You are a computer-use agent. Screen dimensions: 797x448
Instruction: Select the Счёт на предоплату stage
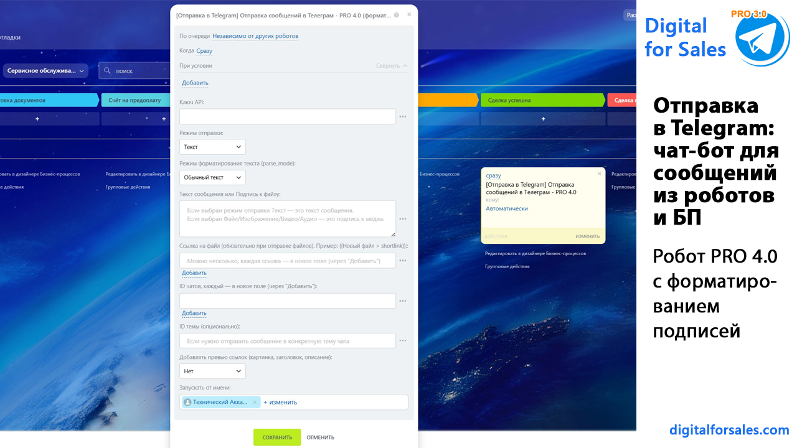(134, 100)
